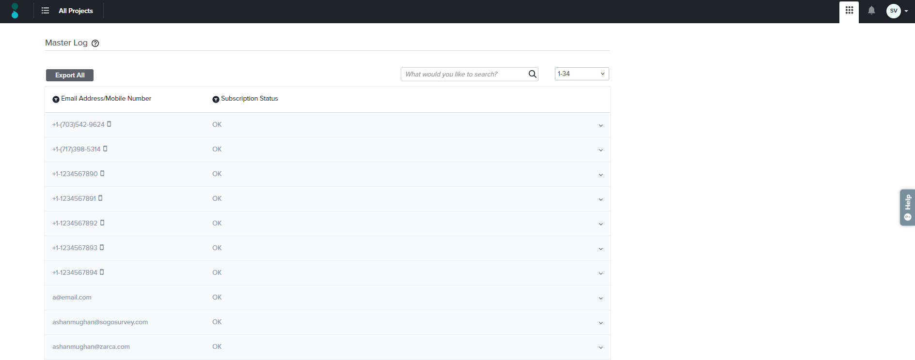
Task: Click the SoGoSurvey logo icon
Action: (15, 11)
